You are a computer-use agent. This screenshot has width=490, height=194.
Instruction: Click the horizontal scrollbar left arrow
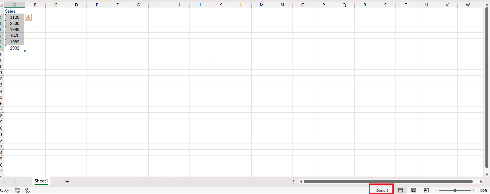[x=301, y=182]
